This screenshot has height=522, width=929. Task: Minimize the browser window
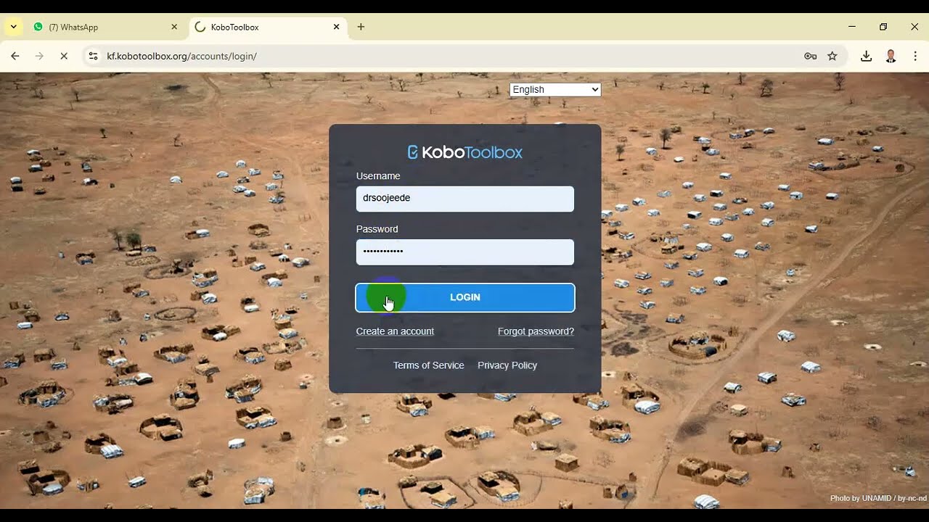tap(851, 27)
